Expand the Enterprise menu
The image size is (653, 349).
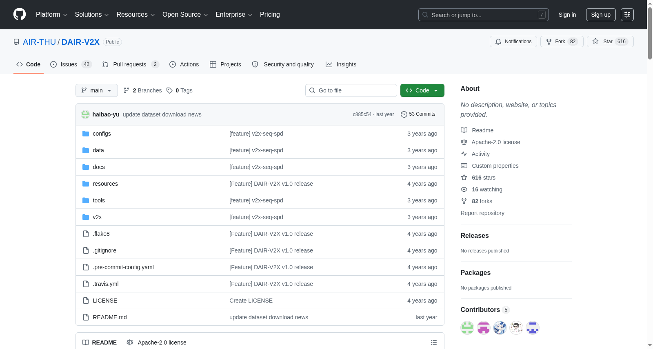[x=234, y=15]
